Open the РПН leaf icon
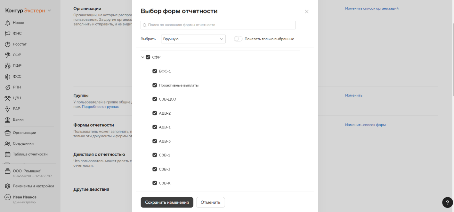The image size is (454, 212). click(8, 87)
